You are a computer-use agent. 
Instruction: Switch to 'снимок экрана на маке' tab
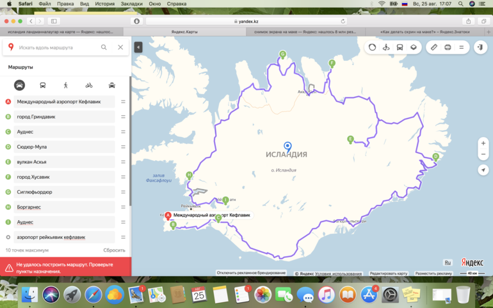click(305, 32)
